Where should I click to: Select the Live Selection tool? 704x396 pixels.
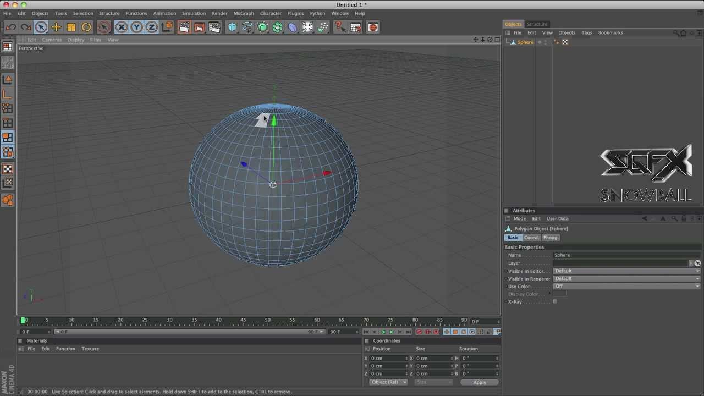[x=41, y=27]
